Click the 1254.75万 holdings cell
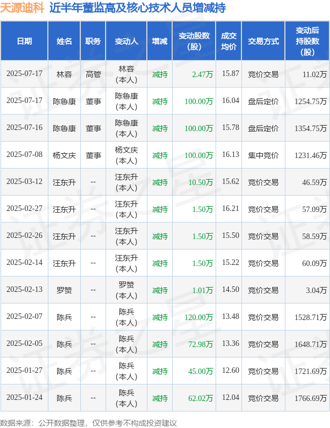Image resolution: width=330 pixels, height=428 pixels. click(311, 101)
